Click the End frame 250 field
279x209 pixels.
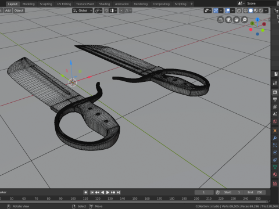pyautogui.click(x=255, y=192)
